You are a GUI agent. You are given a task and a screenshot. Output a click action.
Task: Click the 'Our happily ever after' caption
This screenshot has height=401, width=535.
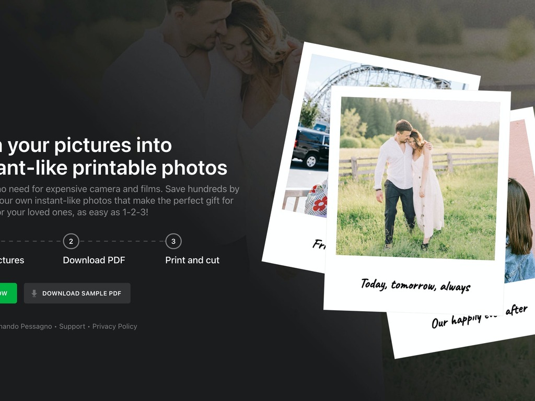pyautogui.click(x=480, y=317)
